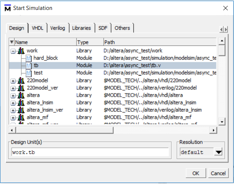234x184 pixels.
Task: Click the Resolution default value field
Action: [x=197, y=152]
